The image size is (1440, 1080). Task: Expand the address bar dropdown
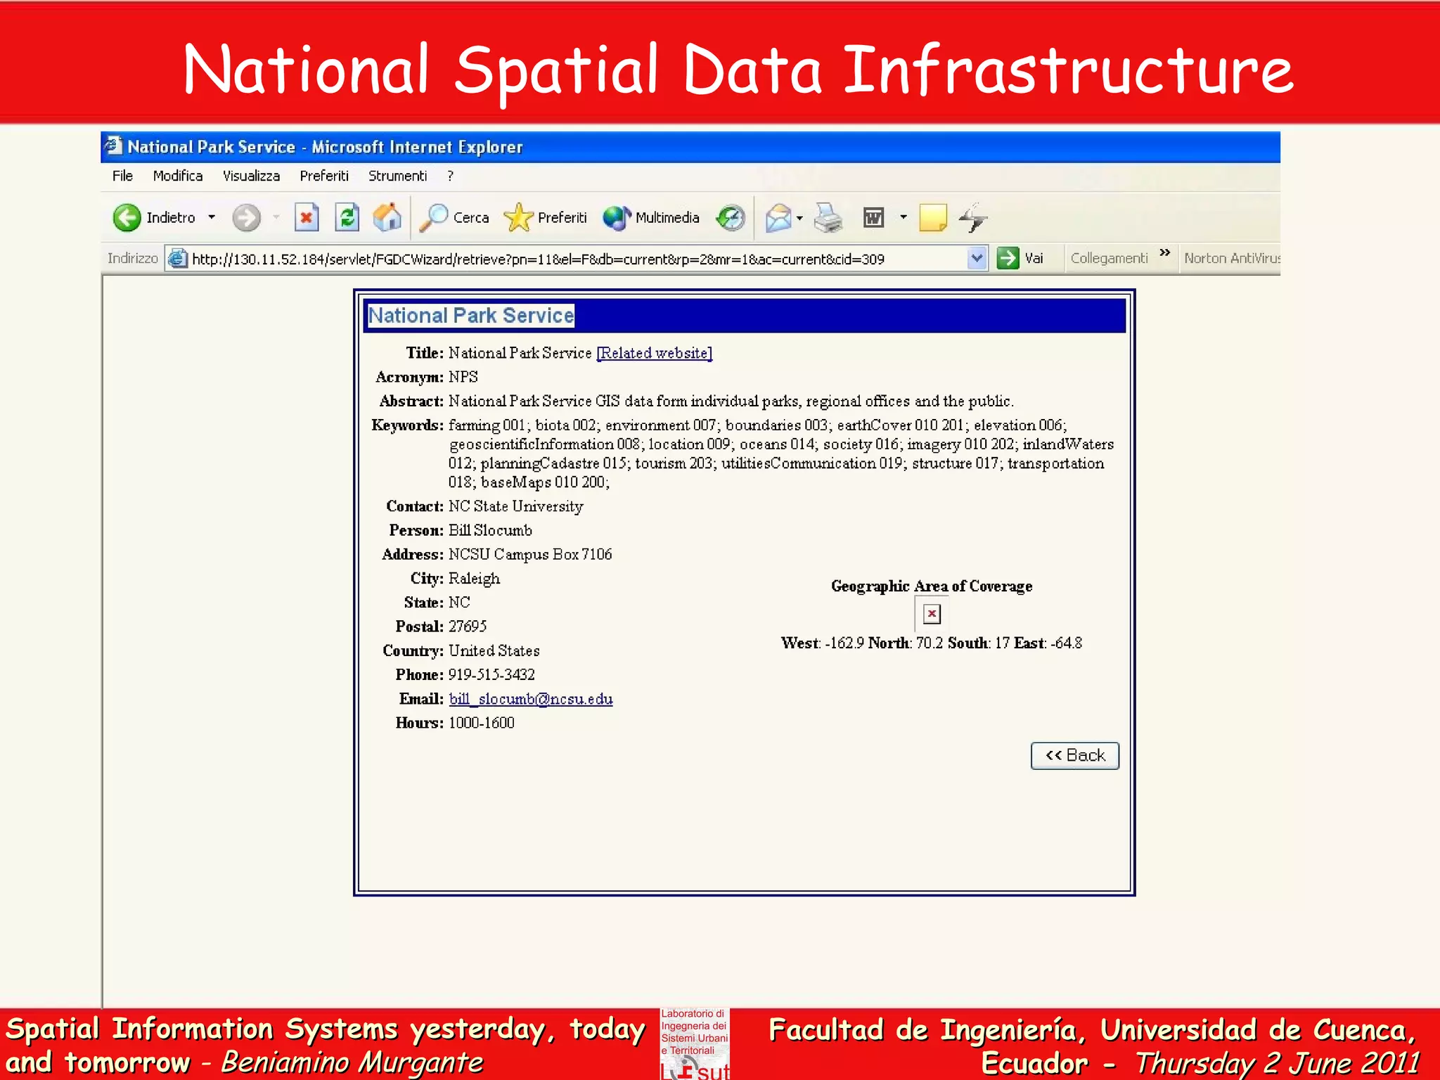point(977,259)
